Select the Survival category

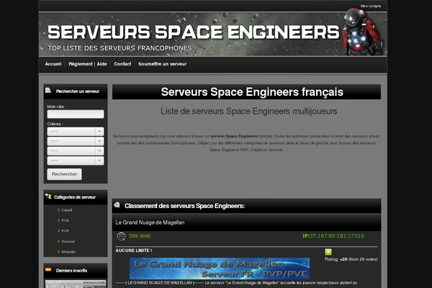pyautogui.click(x=68, y=241)
